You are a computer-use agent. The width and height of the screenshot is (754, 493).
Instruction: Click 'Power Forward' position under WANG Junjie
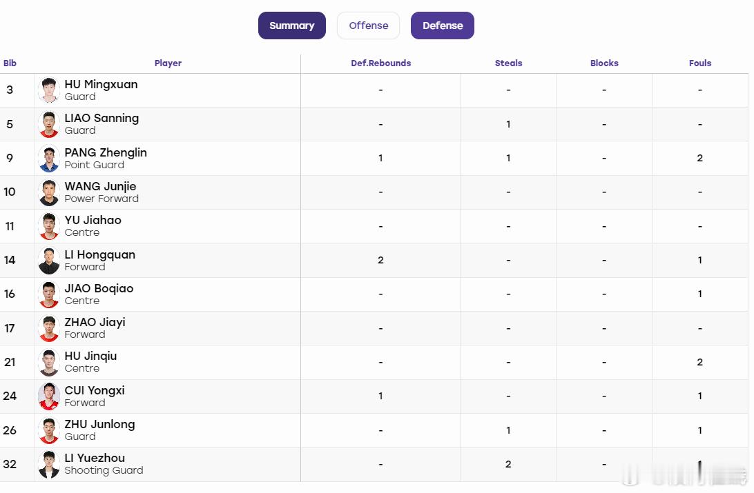click(x=101, y=199)
